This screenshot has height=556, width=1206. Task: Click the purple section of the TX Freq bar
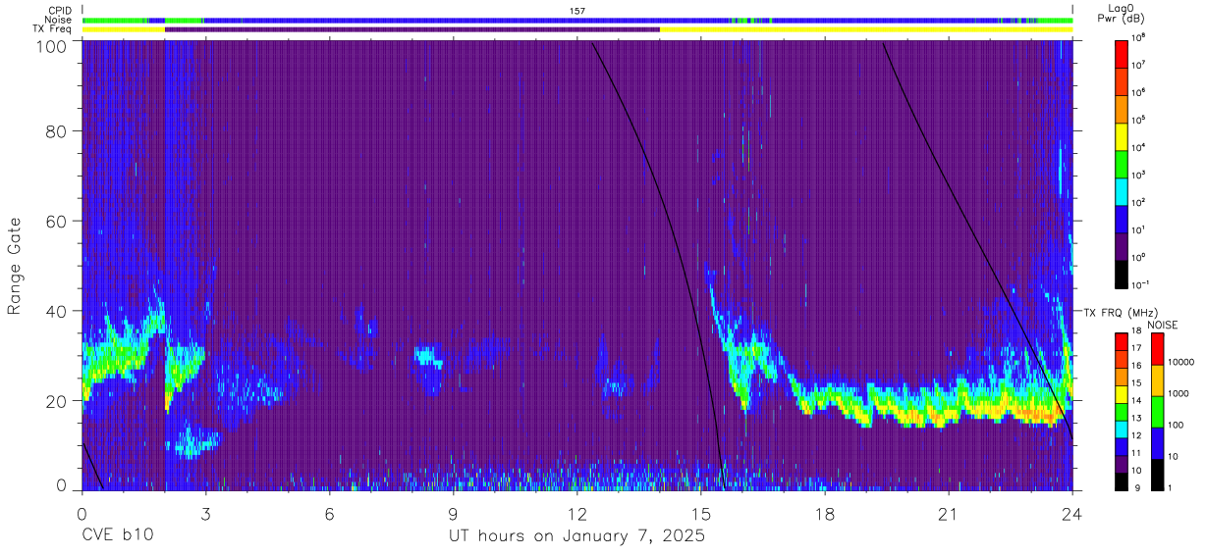tap(412, 29)
